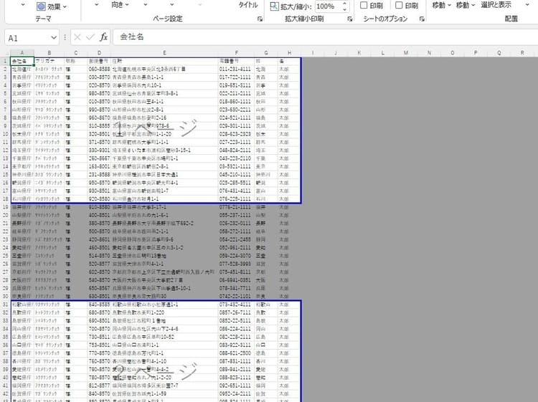Screen dimensions: 538x402
Task: Click the 住所 header cell
Action: [x=164, y=61]
